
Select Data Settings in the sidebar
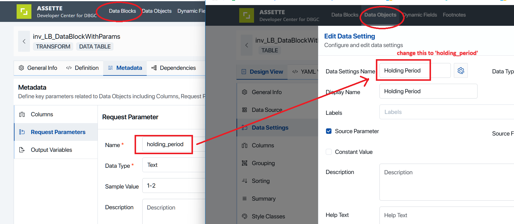pos(277,128)
